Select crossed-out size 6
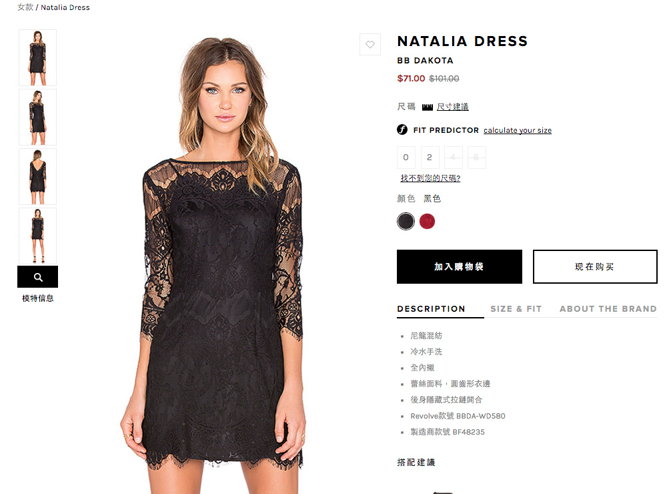This screenshot has width=665, height=494. (476, 158)
